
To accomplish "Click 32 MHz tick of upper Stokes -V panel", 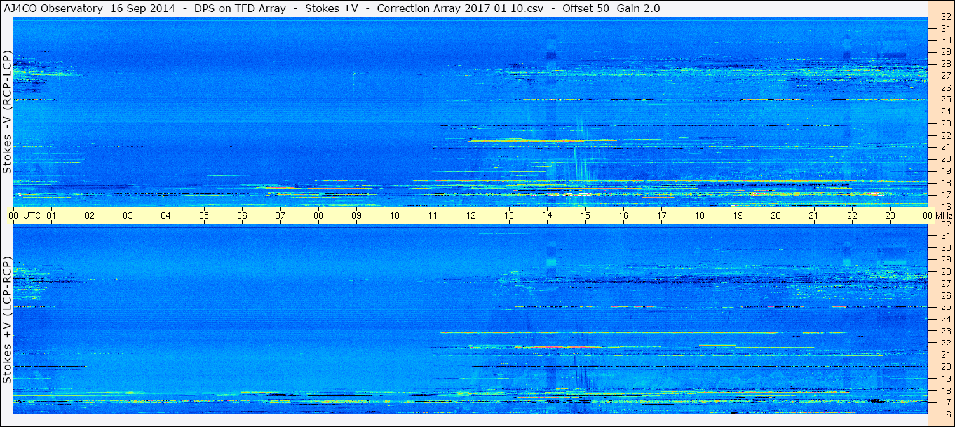I will [x=945, y=17].
